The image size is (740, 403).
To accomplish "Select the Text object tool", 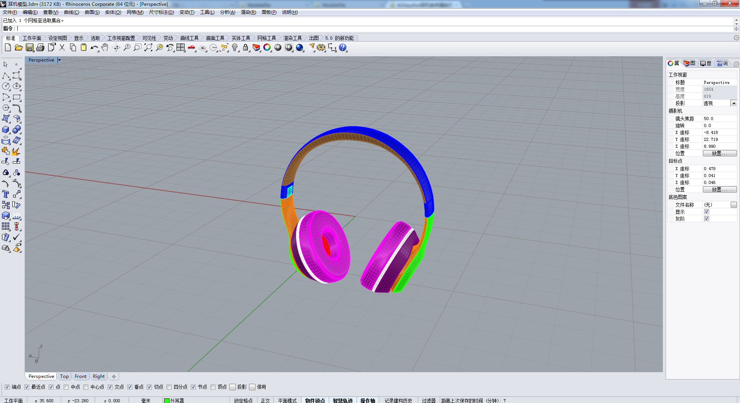I will coord(6,194).
